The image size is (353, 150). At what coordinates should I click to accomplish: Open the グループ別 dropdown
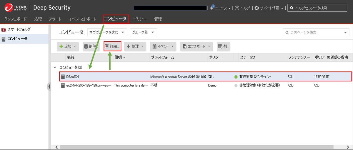coord(143,32)
